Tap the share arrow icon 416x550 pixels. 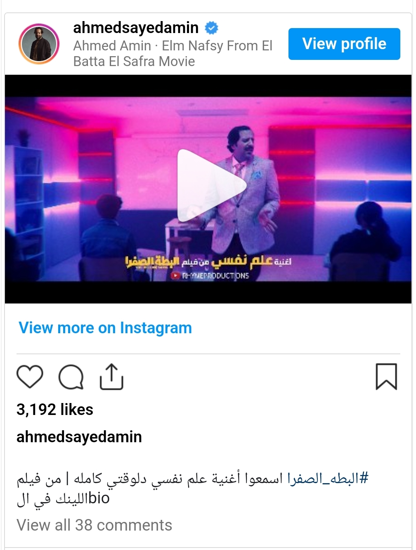point(111,377)
